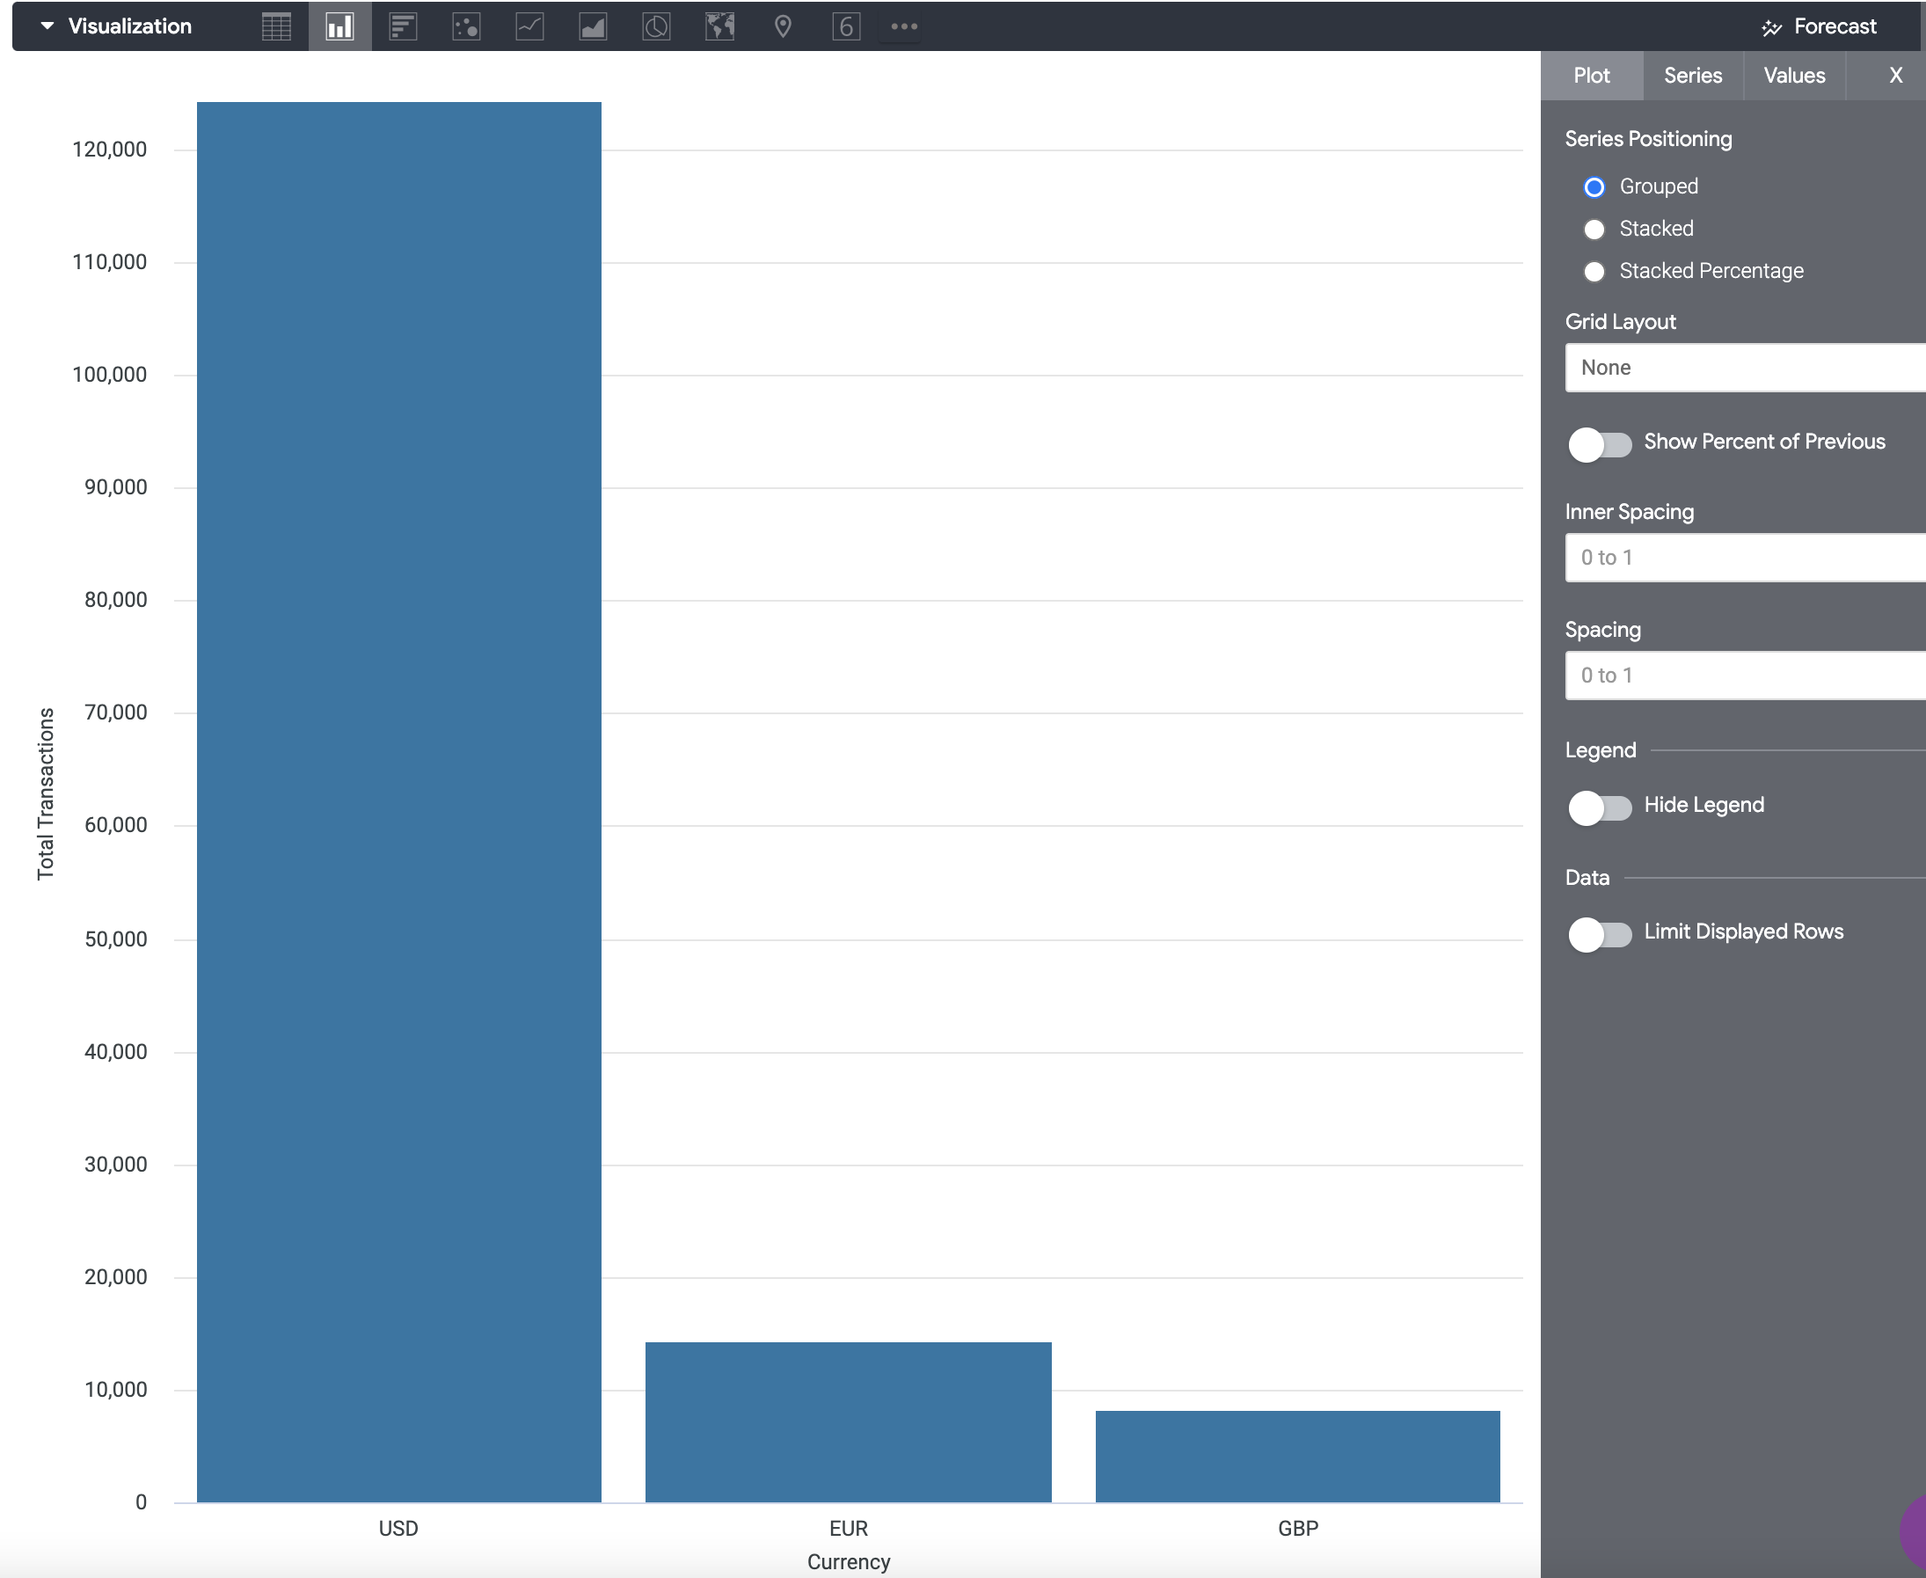The height and width of the screenshot is (1578, 1926).
Task: Select the Line chart visualization icon
Action: [x=530, y=26]
